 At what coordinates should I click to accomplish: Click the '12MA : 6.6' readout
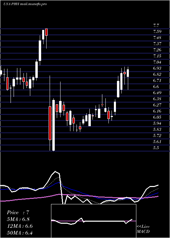point(20,226)
